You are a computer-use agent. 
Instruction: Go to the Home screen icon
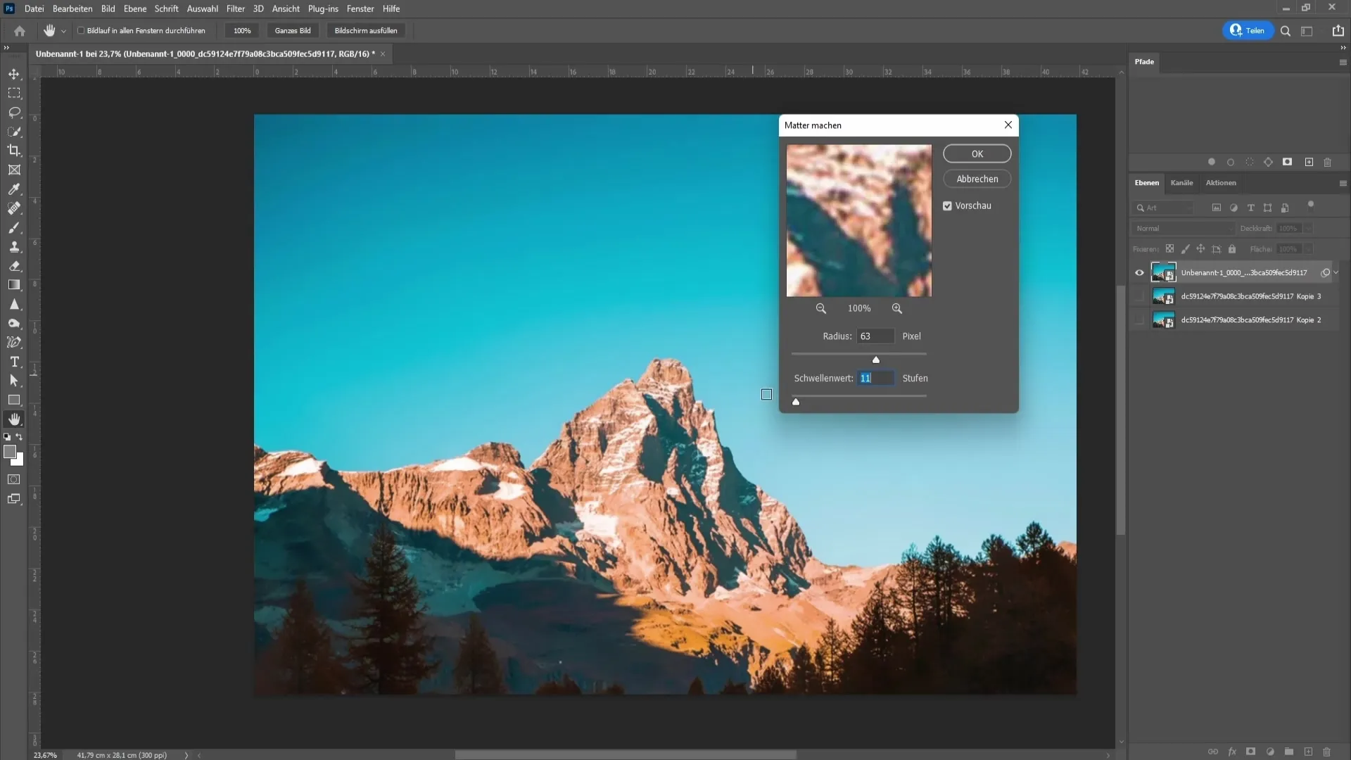pos(20,31)
